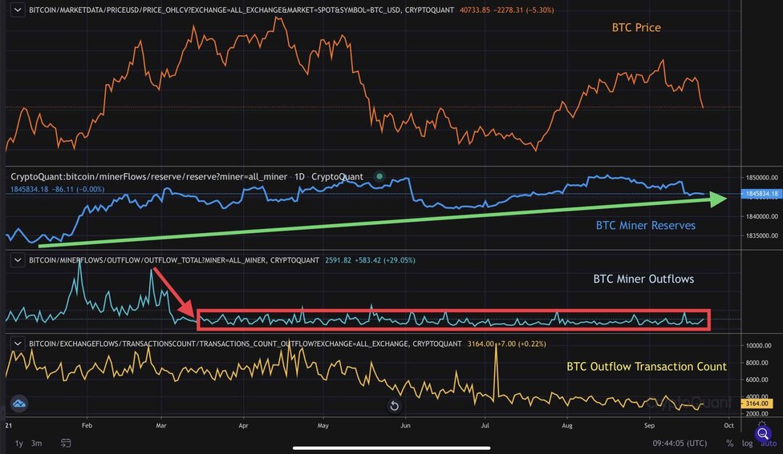
Task: Click the exchange transactions count outflow title
Action: 245,344
